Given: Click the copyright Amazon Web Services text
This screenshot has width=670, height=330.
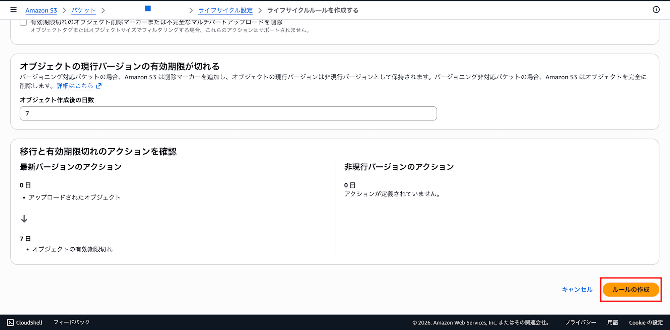Looking at the screenshot, I should pyautogui.click(x=482, y=322).
